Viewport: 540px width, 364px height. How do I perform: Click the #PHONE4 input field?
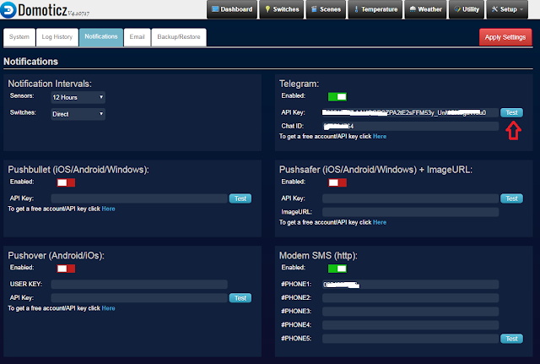(410, 324)
